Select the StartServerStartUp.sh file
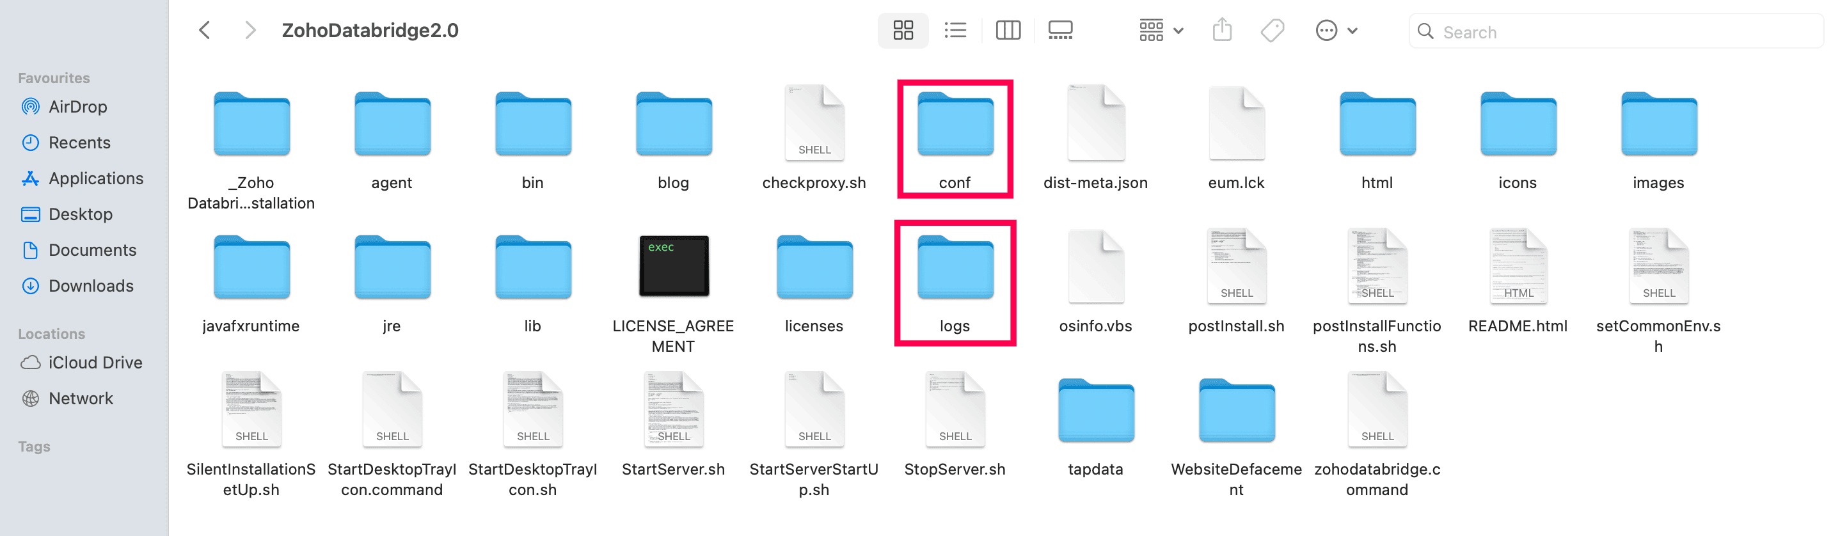 coord(814,409)
